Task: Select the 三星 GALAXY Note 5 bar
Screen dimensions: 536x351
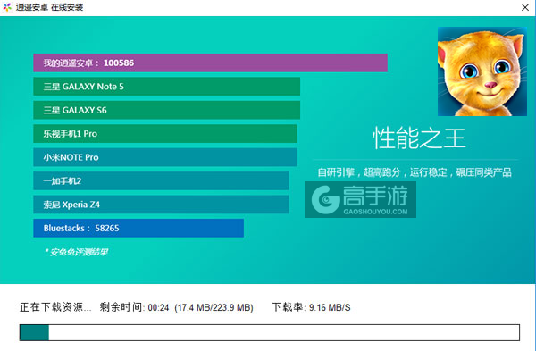Action: tap(167, 87)
